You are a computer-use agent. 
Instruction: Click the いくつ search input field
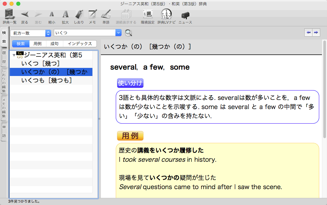pos(84,33)
